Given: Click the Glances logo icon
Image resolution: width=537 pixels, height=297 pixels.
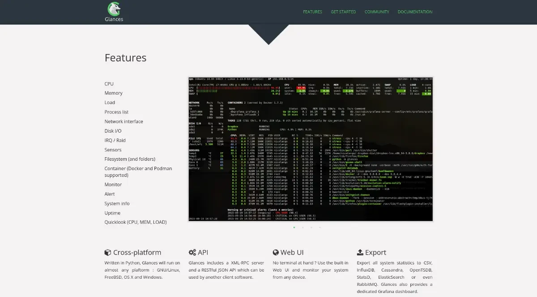Looking at the screenshot, I should (114, 8).
